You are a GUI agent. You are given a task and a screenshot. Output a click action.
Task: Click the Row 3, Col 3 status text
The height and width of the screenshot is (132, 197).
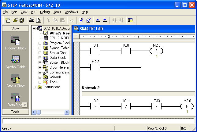(157, 128)
